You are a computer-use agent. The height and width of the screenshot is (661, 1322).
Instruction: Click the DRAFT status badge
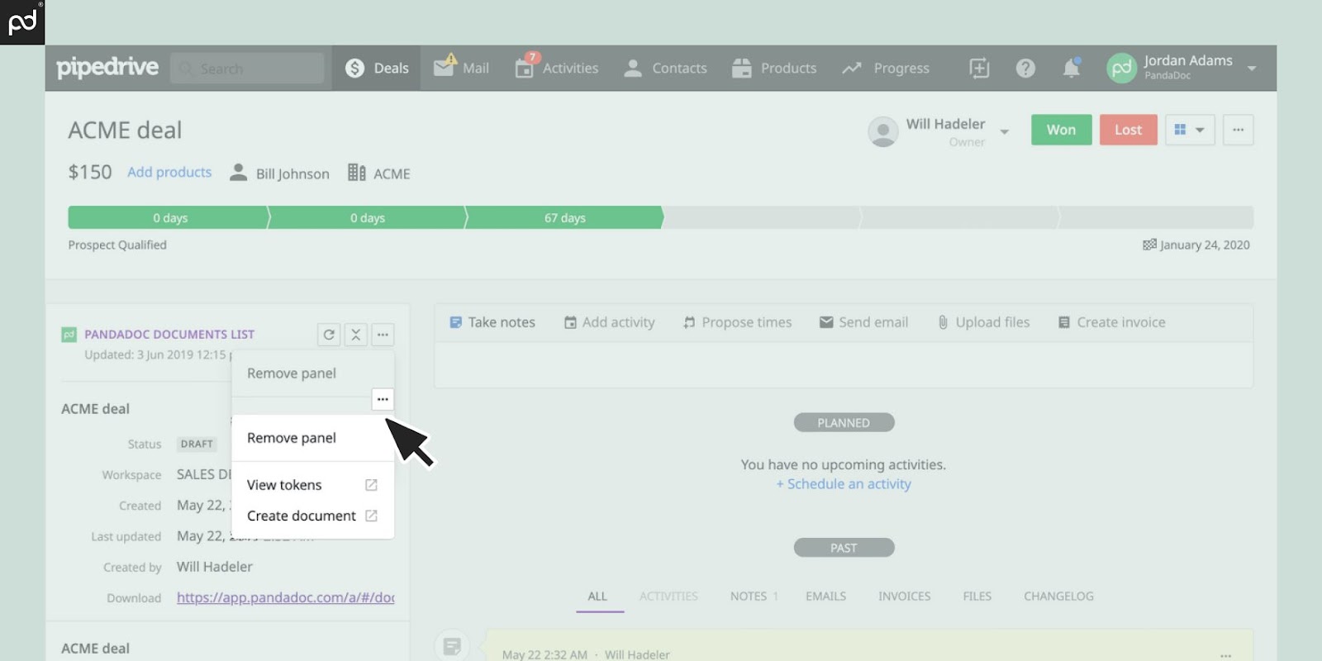pos(197,444)
